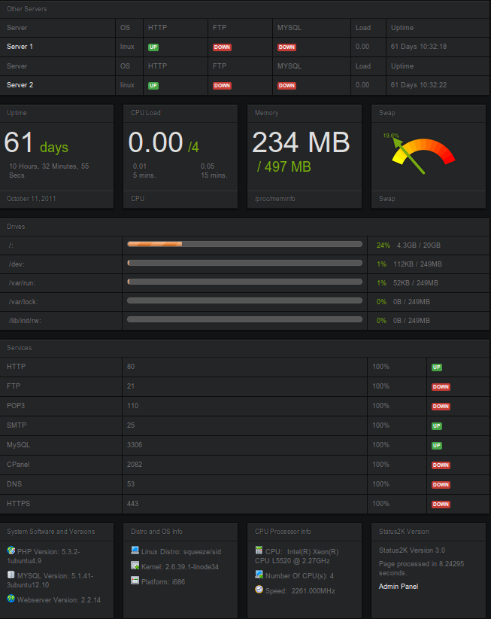Click the Platform i686 icon
The height and width of the screenshot is (619, 491).
135,581
